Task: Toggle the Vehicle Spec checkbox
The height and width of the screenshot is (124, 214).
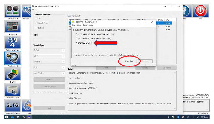Action: click(36, 23)
